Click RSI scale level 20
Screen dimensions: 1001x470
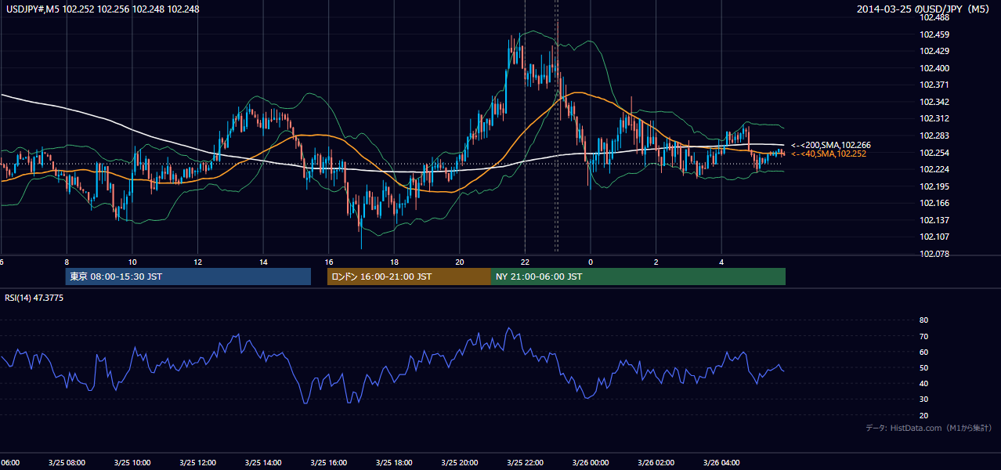[x=923, y=415]
